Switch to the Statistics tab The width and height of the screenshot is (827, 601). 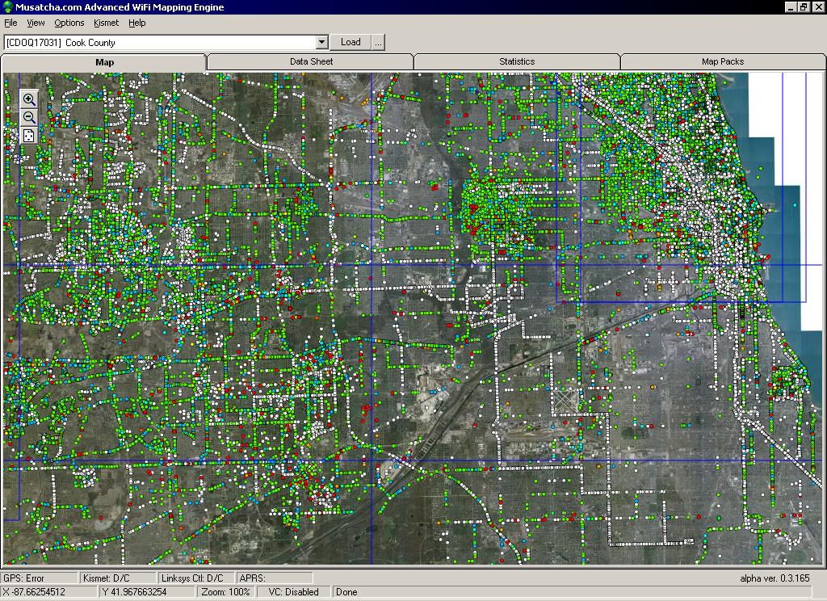(x=517, y=61)
